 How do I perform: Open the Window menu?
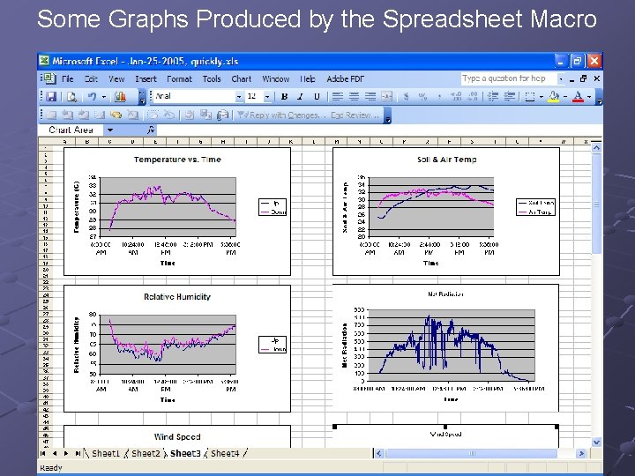click(x=276, y=79)
